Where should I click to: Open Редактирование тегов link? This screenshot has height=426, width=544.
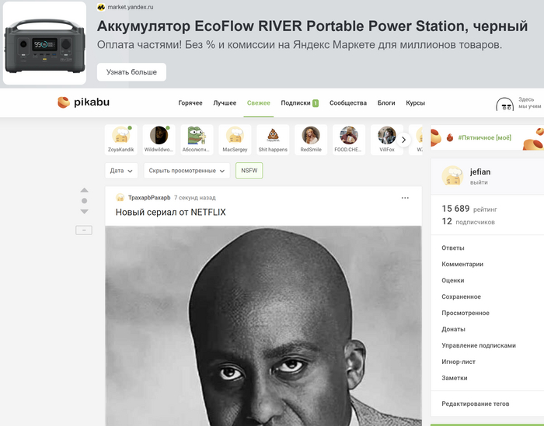tap(476, 403)
